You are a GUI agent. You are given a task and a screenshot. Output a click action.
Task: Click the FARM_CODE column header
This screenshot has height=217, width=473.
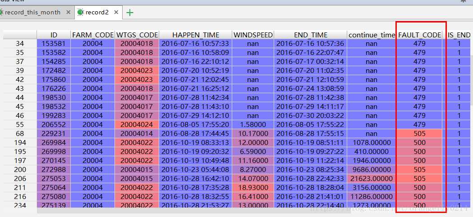click(x=92, y=35)
